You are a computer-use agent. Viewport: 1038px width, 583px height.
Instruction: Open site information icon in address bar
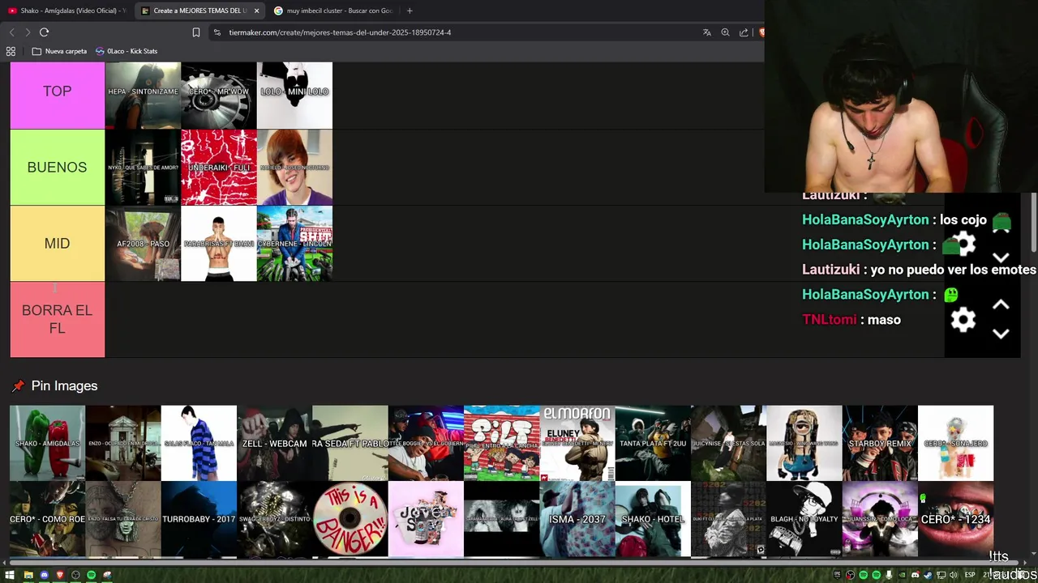point(217,32)
